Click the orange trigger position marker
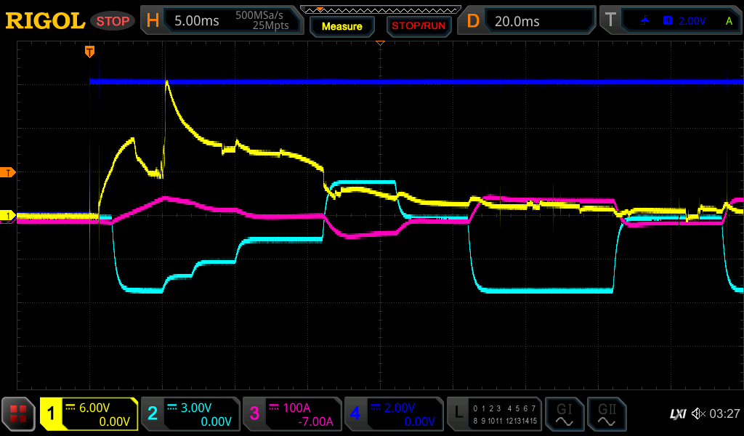 [89, 51]
